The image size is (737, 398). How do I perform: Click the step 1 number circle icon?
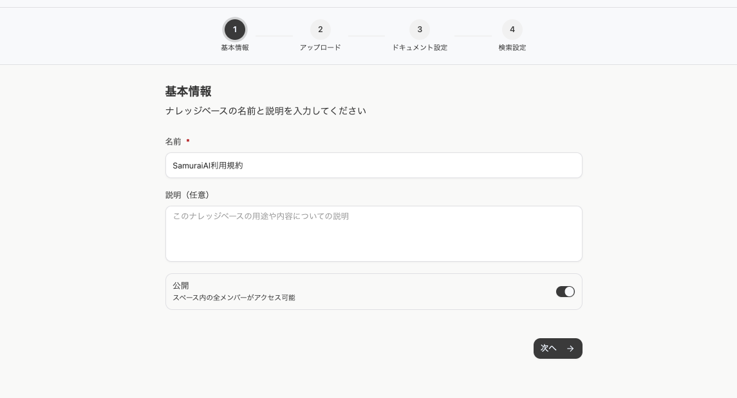(x=235, y=30)
